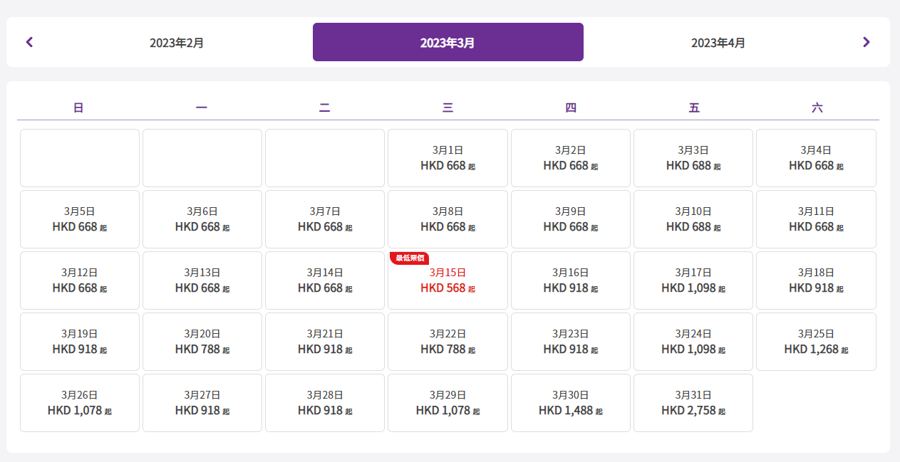Open the 2023年4月 tab
Viewport: 900px width, 462px height.
coord(718,43)
